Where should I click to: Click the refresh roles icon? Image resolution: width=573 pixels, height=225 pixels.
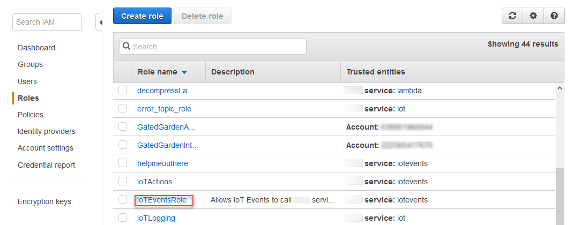[x=512, y=16]
